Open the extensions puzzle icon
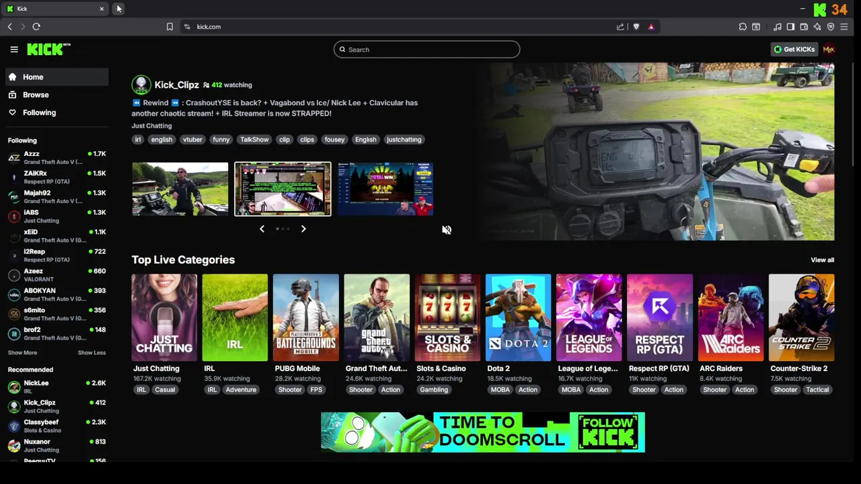Viewport: 861px width, 484px height. tap(743, 27)
